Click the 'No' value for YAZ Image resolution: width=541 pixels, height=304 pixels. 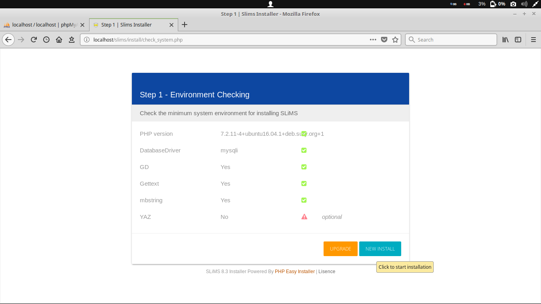pyautogui.click(x=225, y=217)
